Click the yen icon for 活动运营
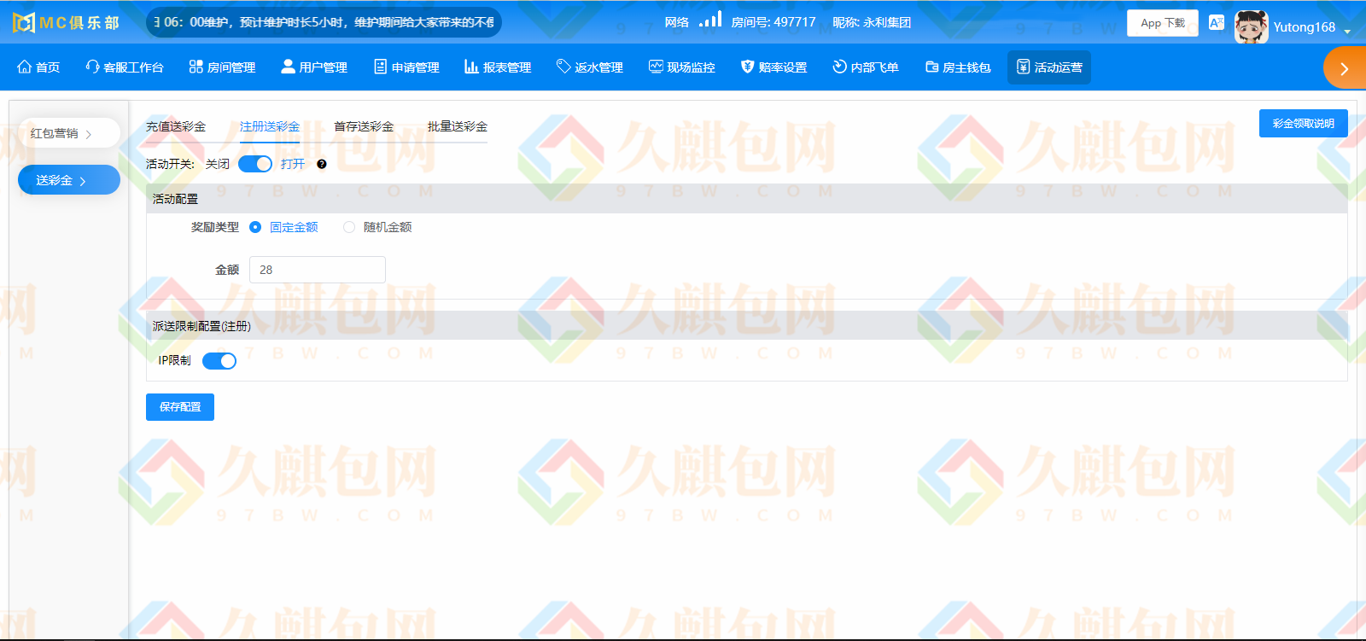Image resolution: width=1366 pixels, height=641 pixels. point(1023,67)
